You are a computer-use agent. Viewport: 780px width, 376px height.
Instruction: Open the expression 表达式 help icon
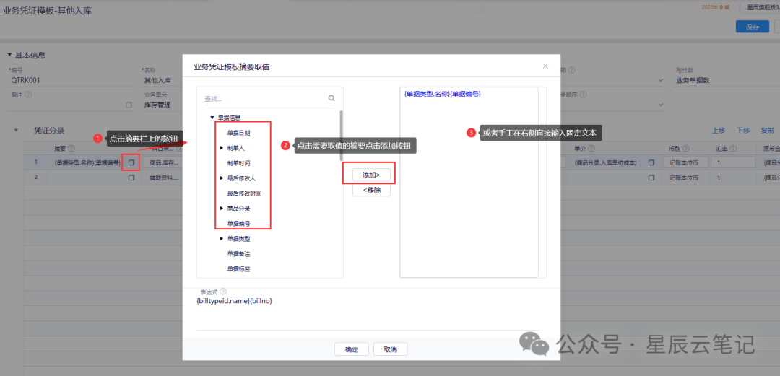point(223,292)
